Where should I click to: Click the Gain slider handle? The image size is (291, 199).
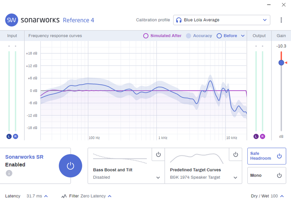[281, 62]
